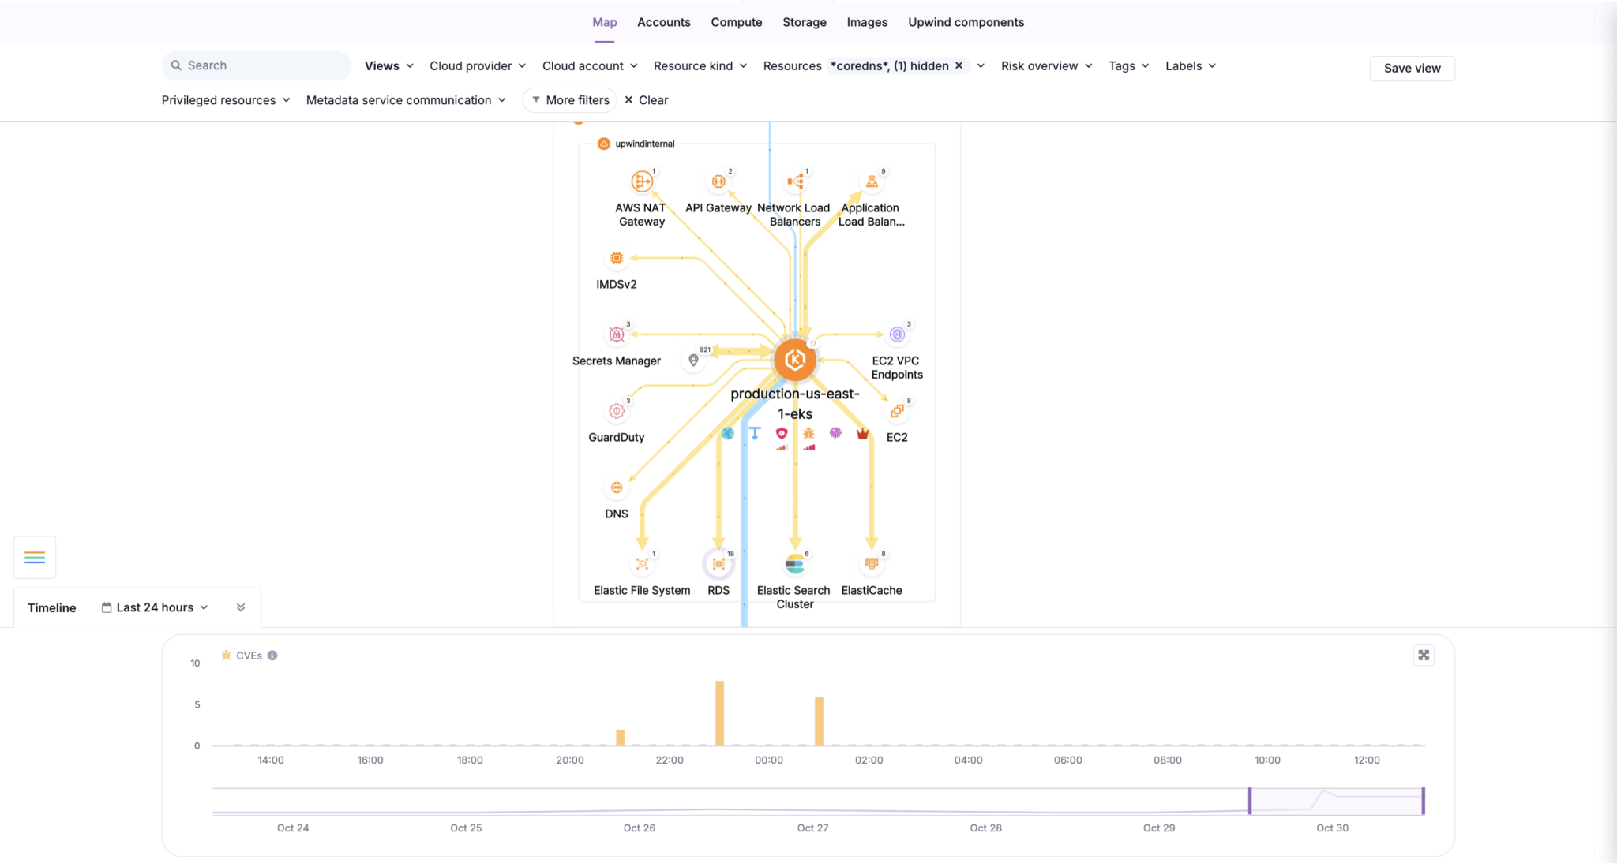Image resolution: width=1617 pixels, height=863 pixels.
Task: Select the internet globe icon on the cluster
Action: click(x=727, y=433)
